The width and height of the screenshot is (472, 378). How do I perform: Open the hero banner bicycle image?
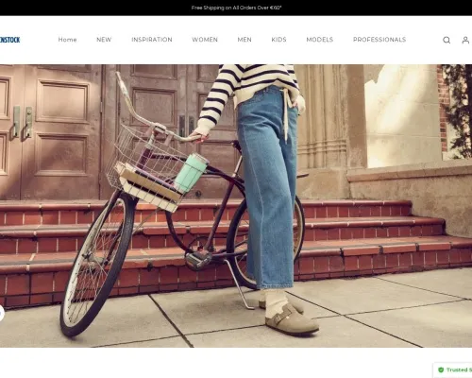236,206
